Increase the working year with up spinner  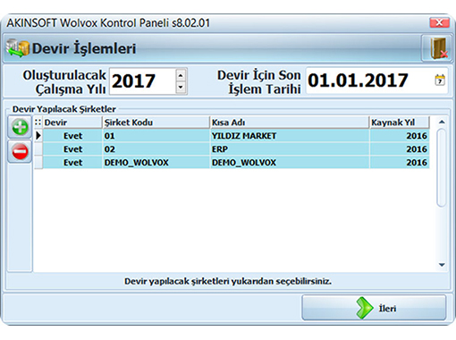pos(181,75)
